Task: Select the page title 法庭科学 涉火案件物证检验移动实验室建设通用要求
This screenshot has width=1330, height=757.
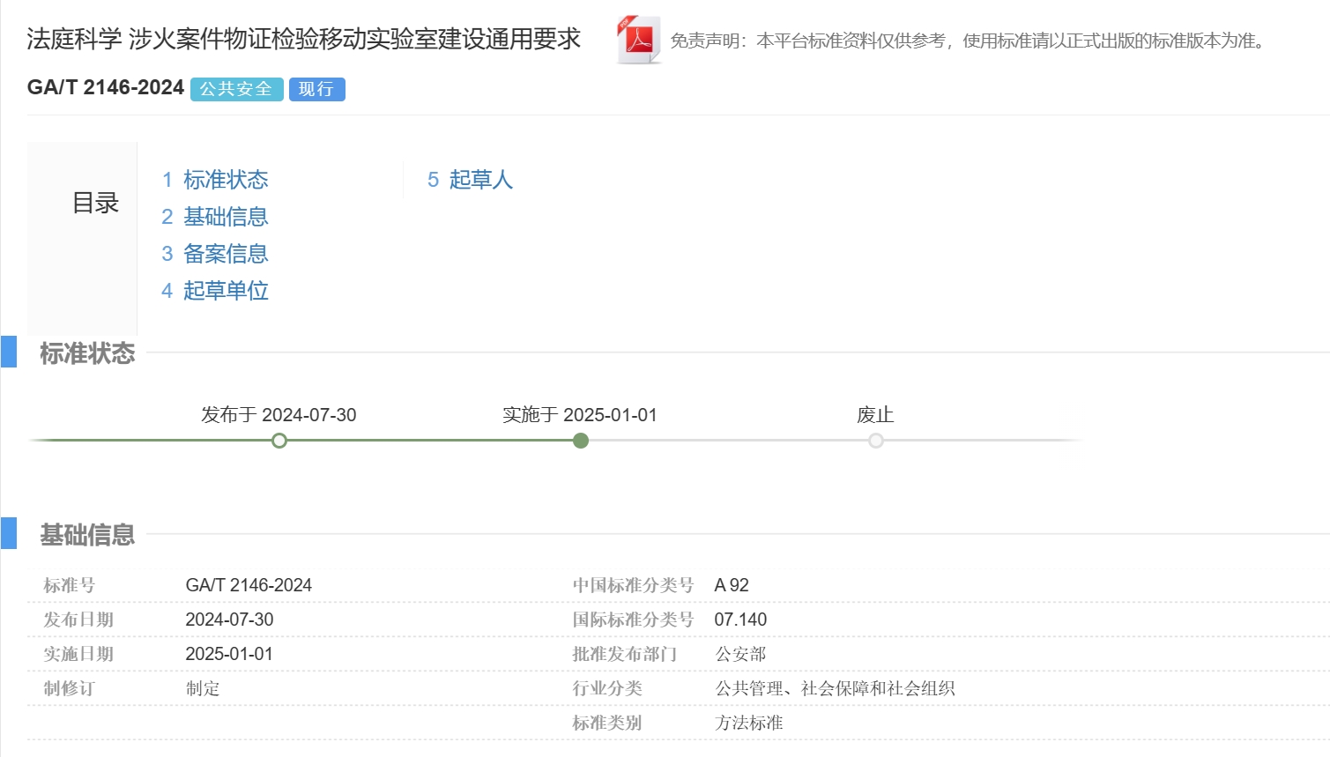Action: (x=304, y=39)
